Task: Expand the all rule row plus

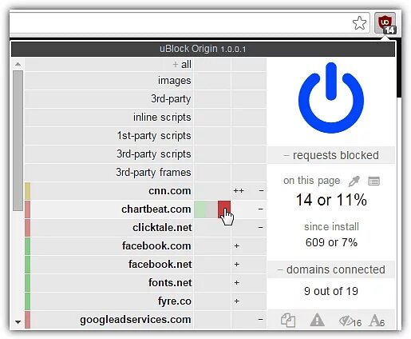Action: pos(176,65)
